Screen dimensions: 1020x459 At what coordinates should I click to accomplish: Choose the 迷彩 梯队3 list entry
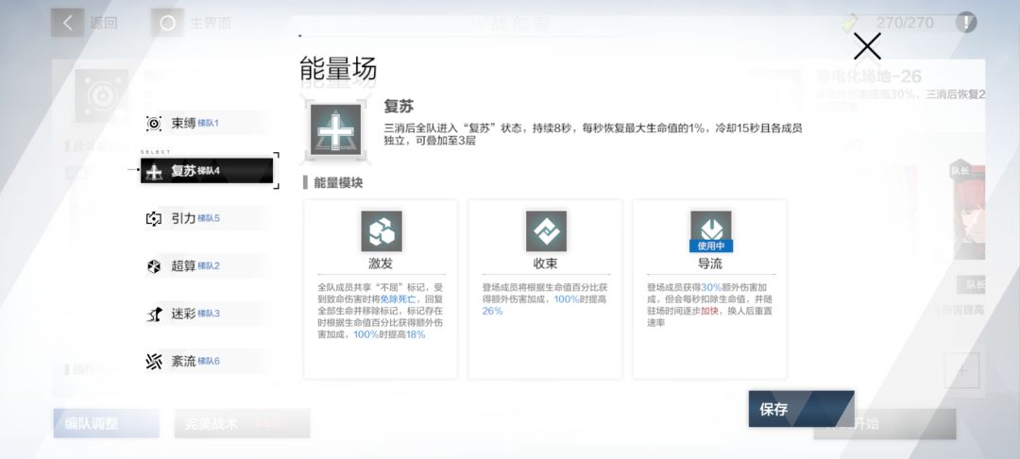(x=206, y=314)
